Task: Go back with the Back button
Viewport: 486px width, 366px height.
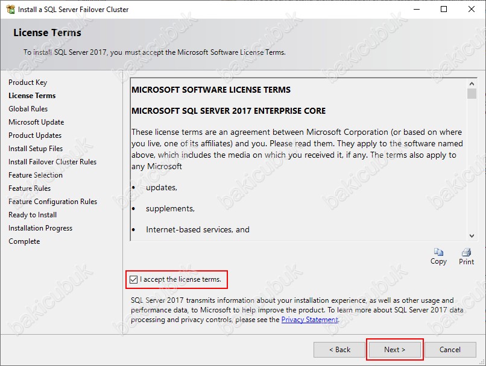Action: click(x=339, y=350)
